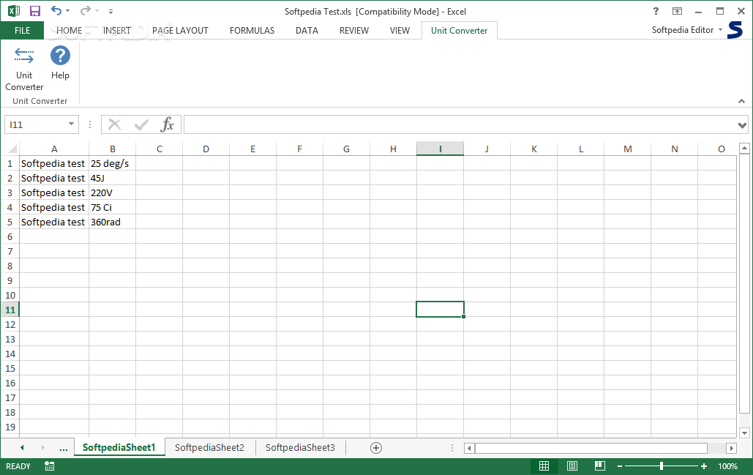Screen dimensions: 753x475
Task: Click the 100% zoom level
Action: pyautogui.click(x=727, y=466)
